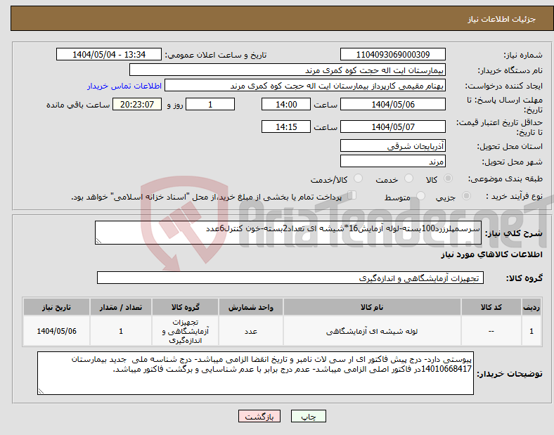Click the تجهیزات آزمایشگاهی و اندازه‌گیری table cell
Screen dimensions: 554x435
[185, 331]
